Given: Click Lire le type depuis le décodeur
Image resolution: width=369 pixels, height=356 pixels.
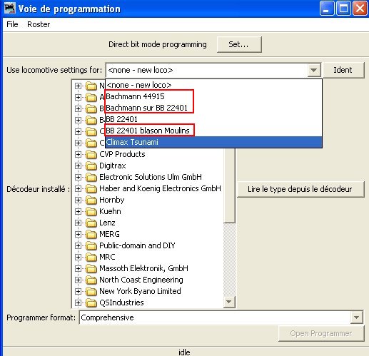Looking at the screenshot, I should pos(300,189).
